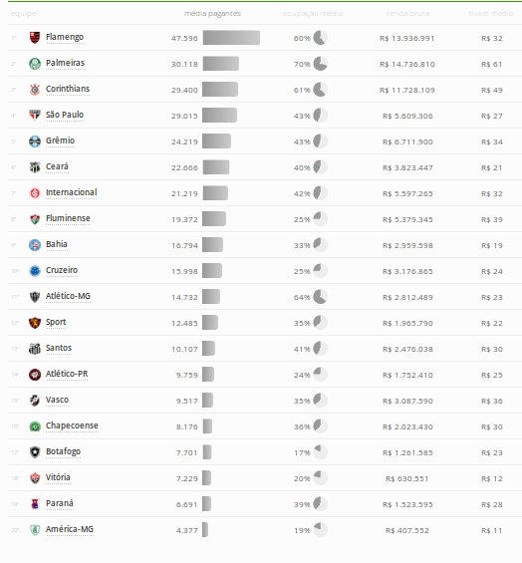
Task: Sort by ticket médio column header
Action: coord(491,14)
